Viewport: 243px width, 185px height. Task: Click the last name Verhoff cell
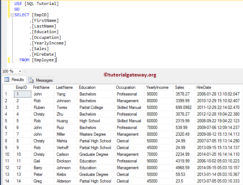[x=66, y=148]
